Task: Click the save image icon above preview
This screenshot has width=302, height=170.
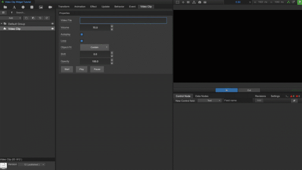Action: (205, 2)
